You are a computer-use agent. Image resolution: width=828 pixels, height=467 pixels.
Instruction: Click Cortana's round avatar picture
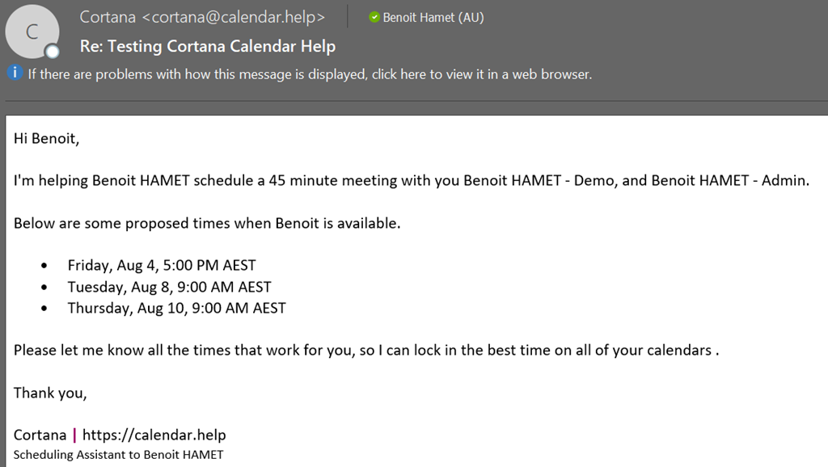pyautogui.click(x=32, y=32)
